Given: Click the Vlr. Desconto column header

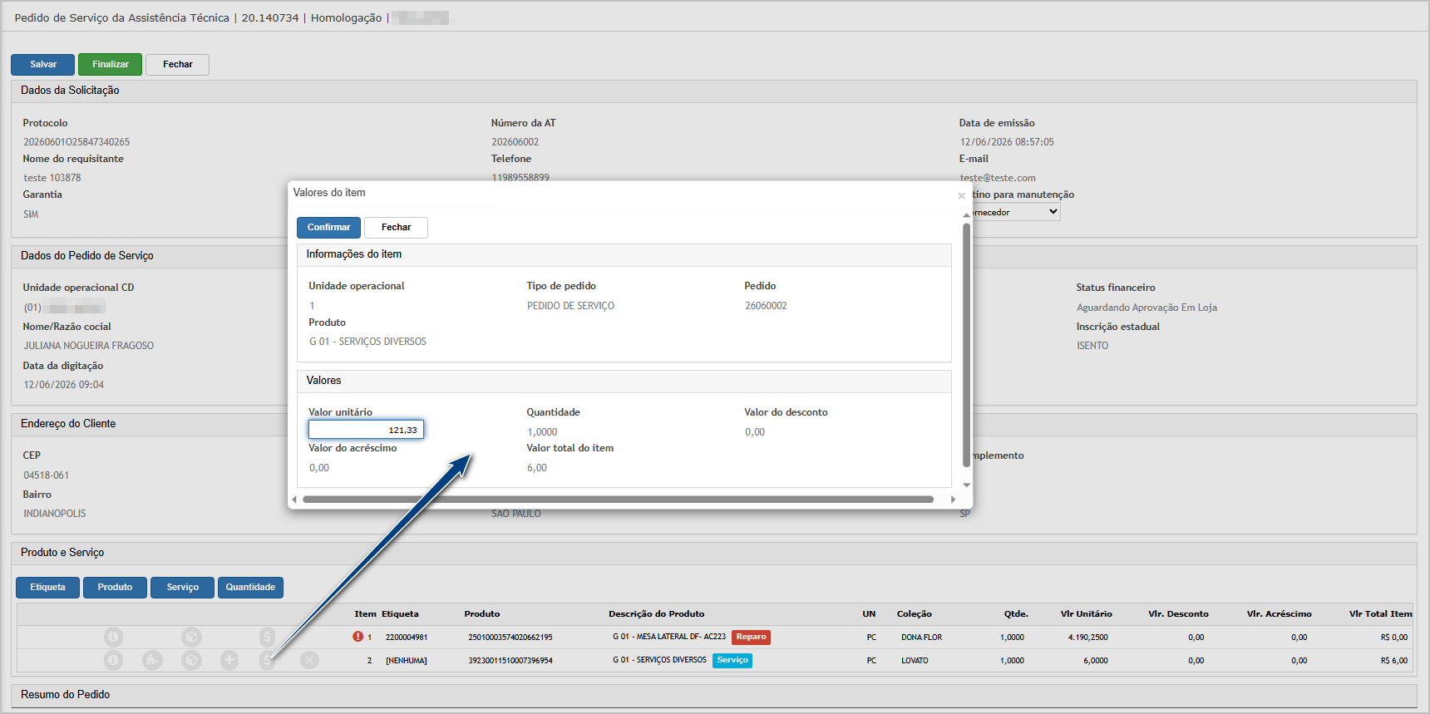Looking at the screenshot, I should (1178, 614).
